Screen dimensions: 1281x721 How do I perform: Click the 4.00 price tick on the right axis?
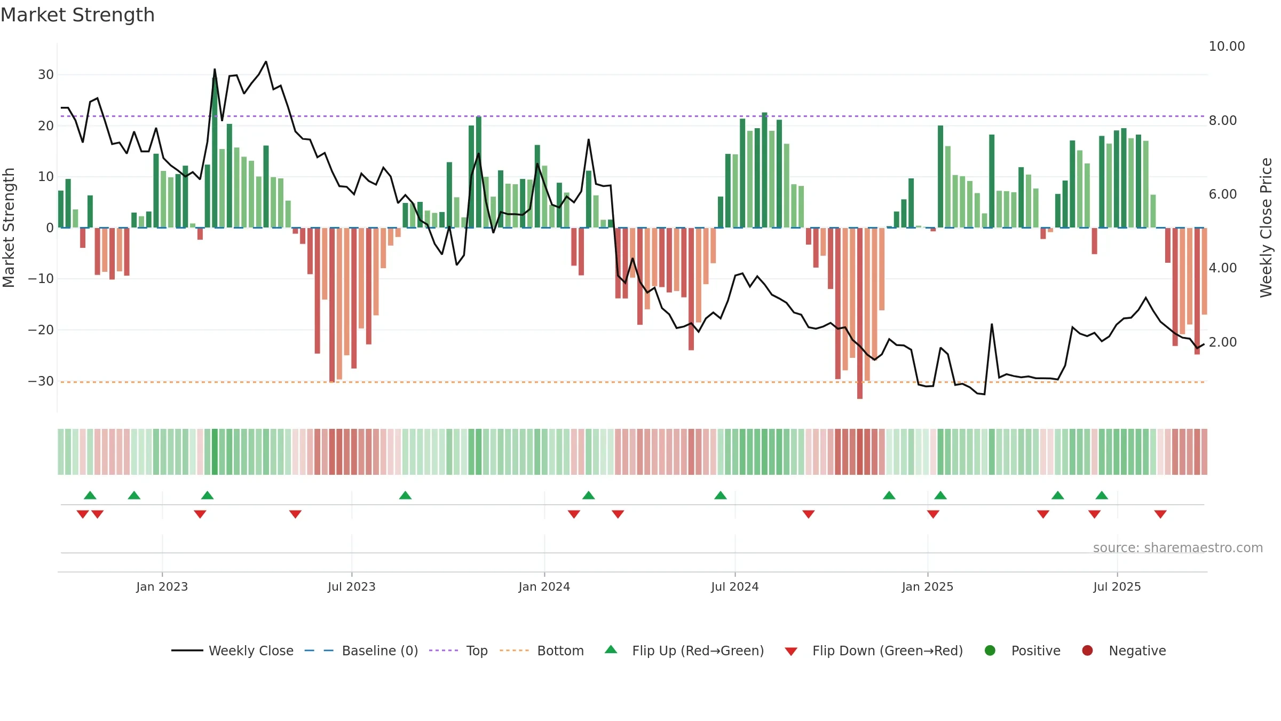click(x=1223, y=268)
